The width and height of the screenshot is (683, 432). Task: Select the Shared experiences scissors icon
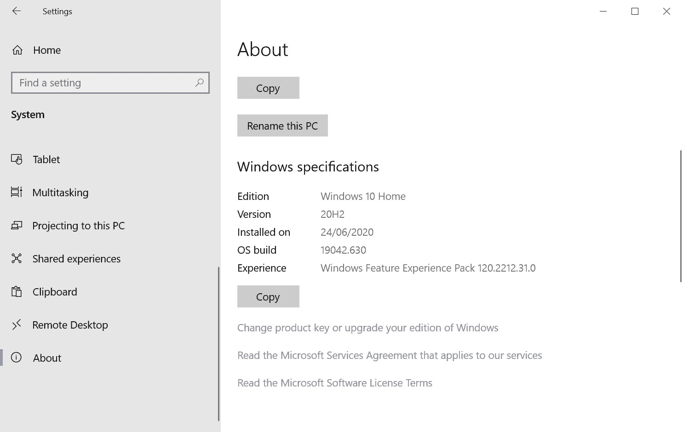pyautogui.click(x=17, y=259)
